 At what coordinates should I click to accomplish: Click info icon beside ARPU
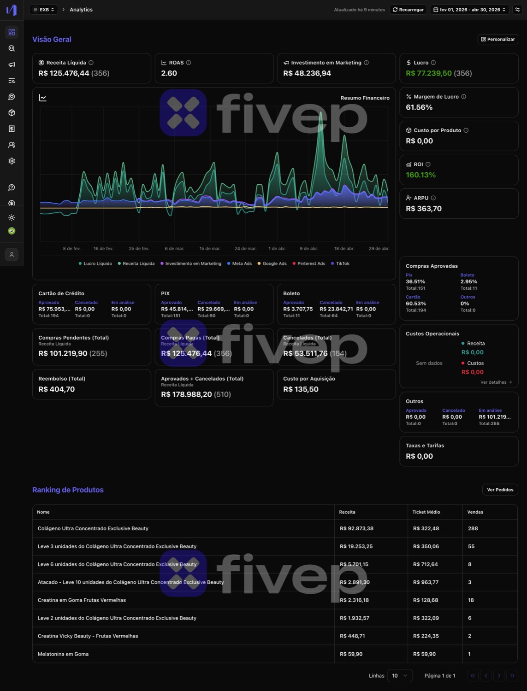point(433,198)
